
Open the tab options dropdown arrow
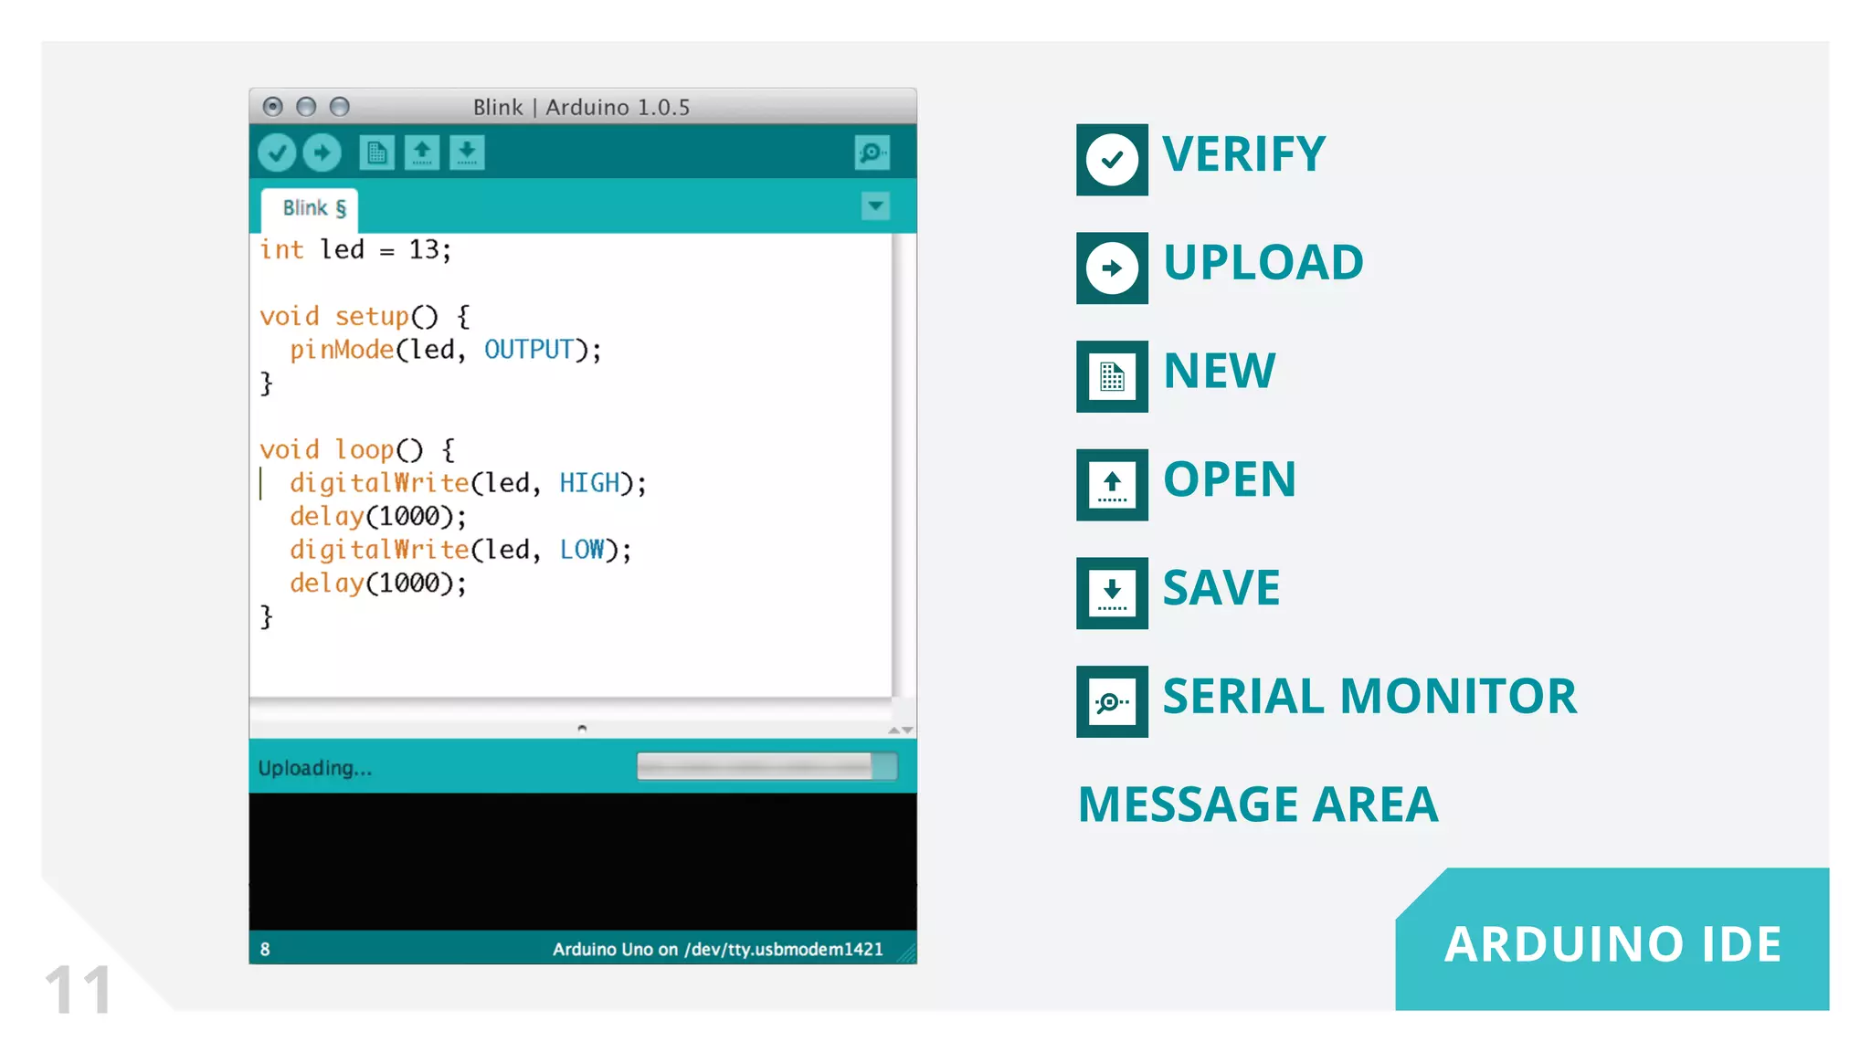(x=875, y=205)
